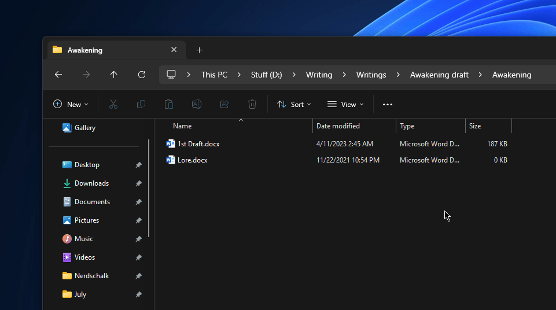556x310 pixels.
Task: Go to Writings in the address bar
Action: 371,75
